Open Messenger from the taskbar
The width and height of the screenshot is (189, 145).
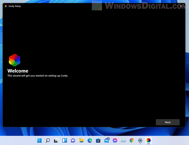tap(115, 140)
